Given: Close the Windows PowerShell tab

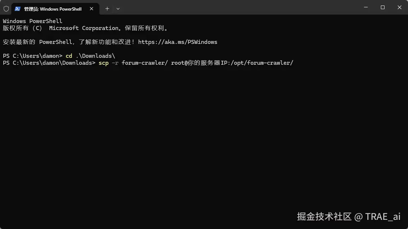Looking at the screenshot, I should click(91, 9).
